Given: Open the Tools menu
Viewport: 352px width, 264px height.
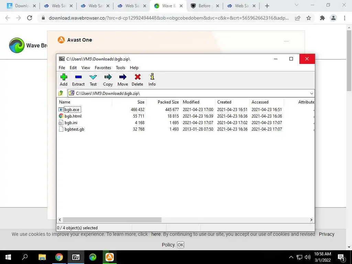Looking at the screenshot, I should (x=120, y=68).
